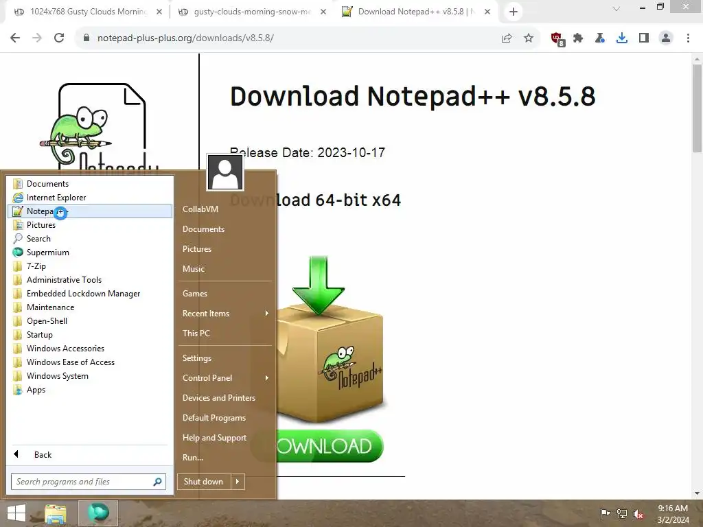Click the Supermium taskbar icon
The height and width of the screenshot is (527, 703).
[x=98, y=513]
